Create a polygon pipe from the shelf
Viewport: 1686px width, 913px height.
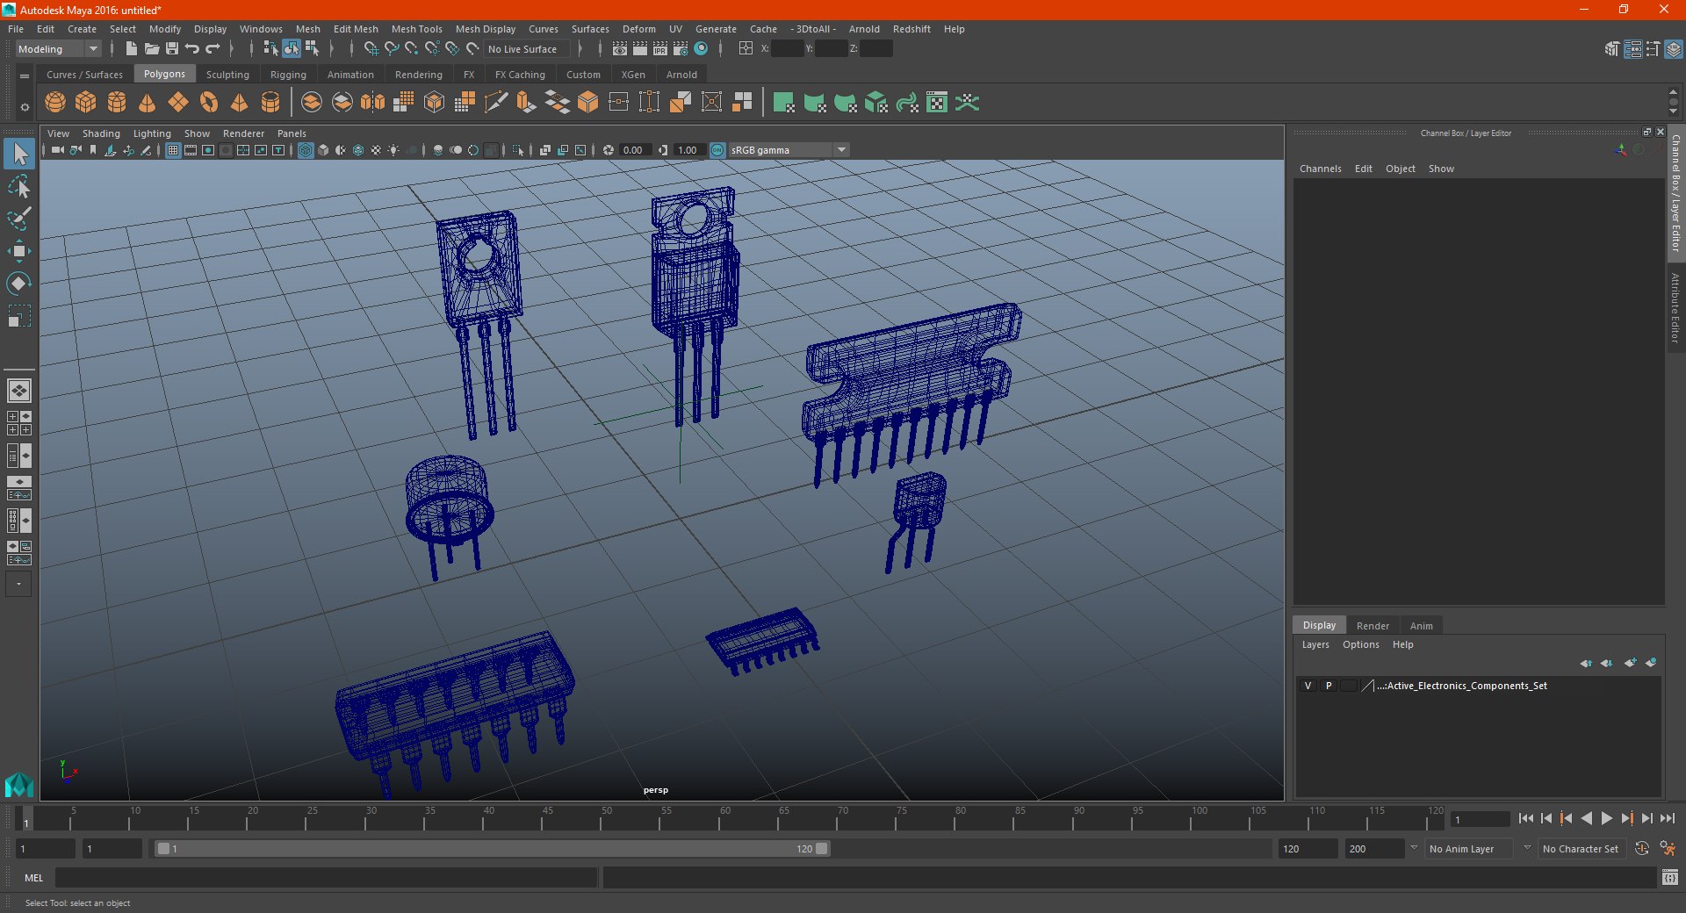click(270, 103)
